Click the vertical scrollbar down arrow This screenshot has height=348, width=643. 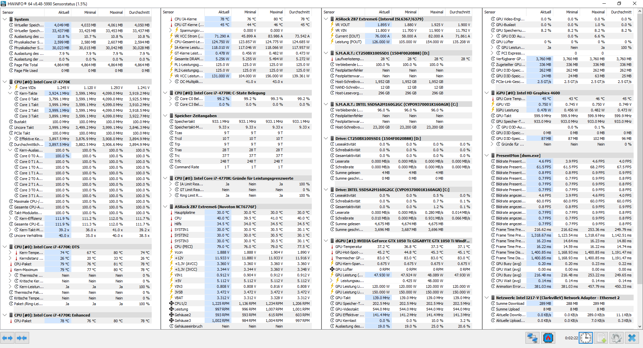tap(640, 327)
